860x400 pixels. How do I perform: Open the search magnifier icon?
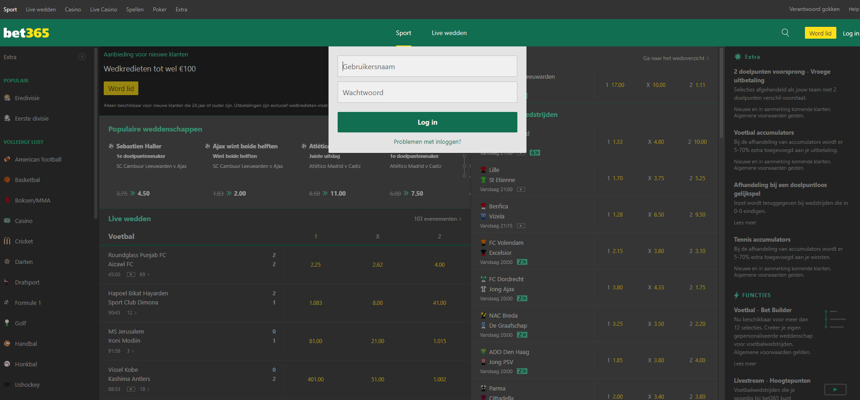coord(785,33)
